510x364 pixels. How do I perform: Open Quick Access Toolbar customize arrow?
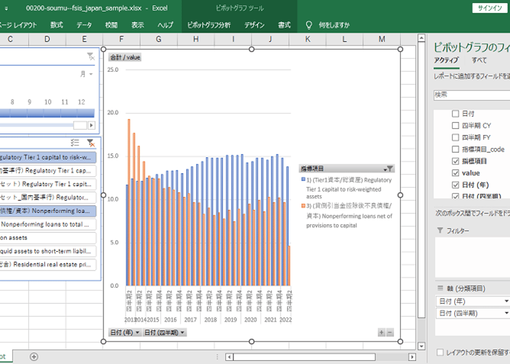click(x=6, y=8)
